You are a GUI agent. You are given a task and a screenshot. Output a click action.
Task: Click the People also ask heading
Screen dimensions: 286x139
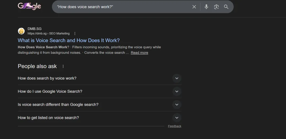(x=37, y=66)
